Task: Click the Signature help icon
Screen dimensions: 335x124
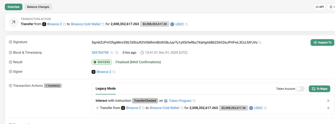Action: point(11,42)
